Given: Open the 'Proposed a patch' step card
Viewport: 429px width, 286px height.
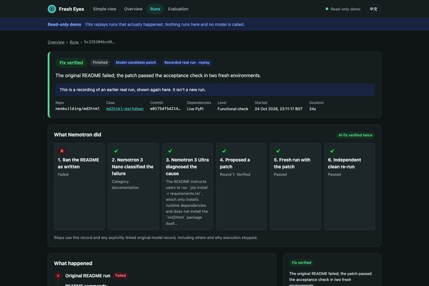Looking at the screenshot, I should pos(241,186).
